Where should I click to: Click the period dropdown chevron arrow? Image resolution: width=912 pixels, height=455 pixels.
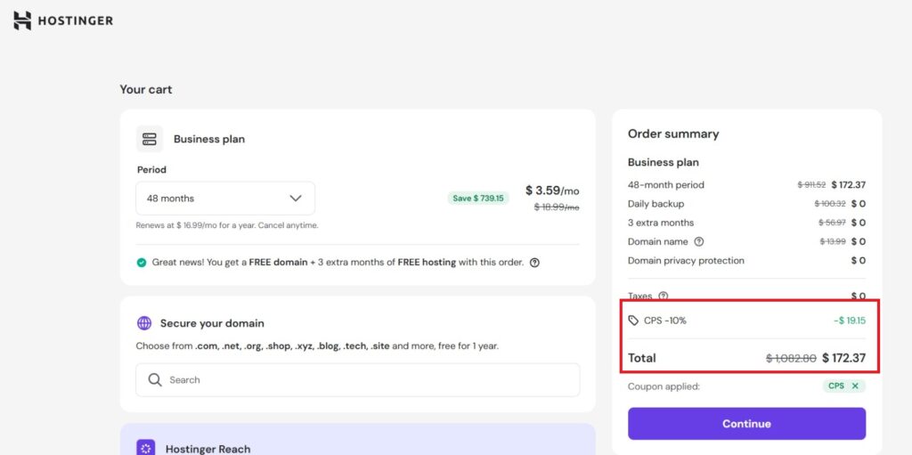point(296,199)
